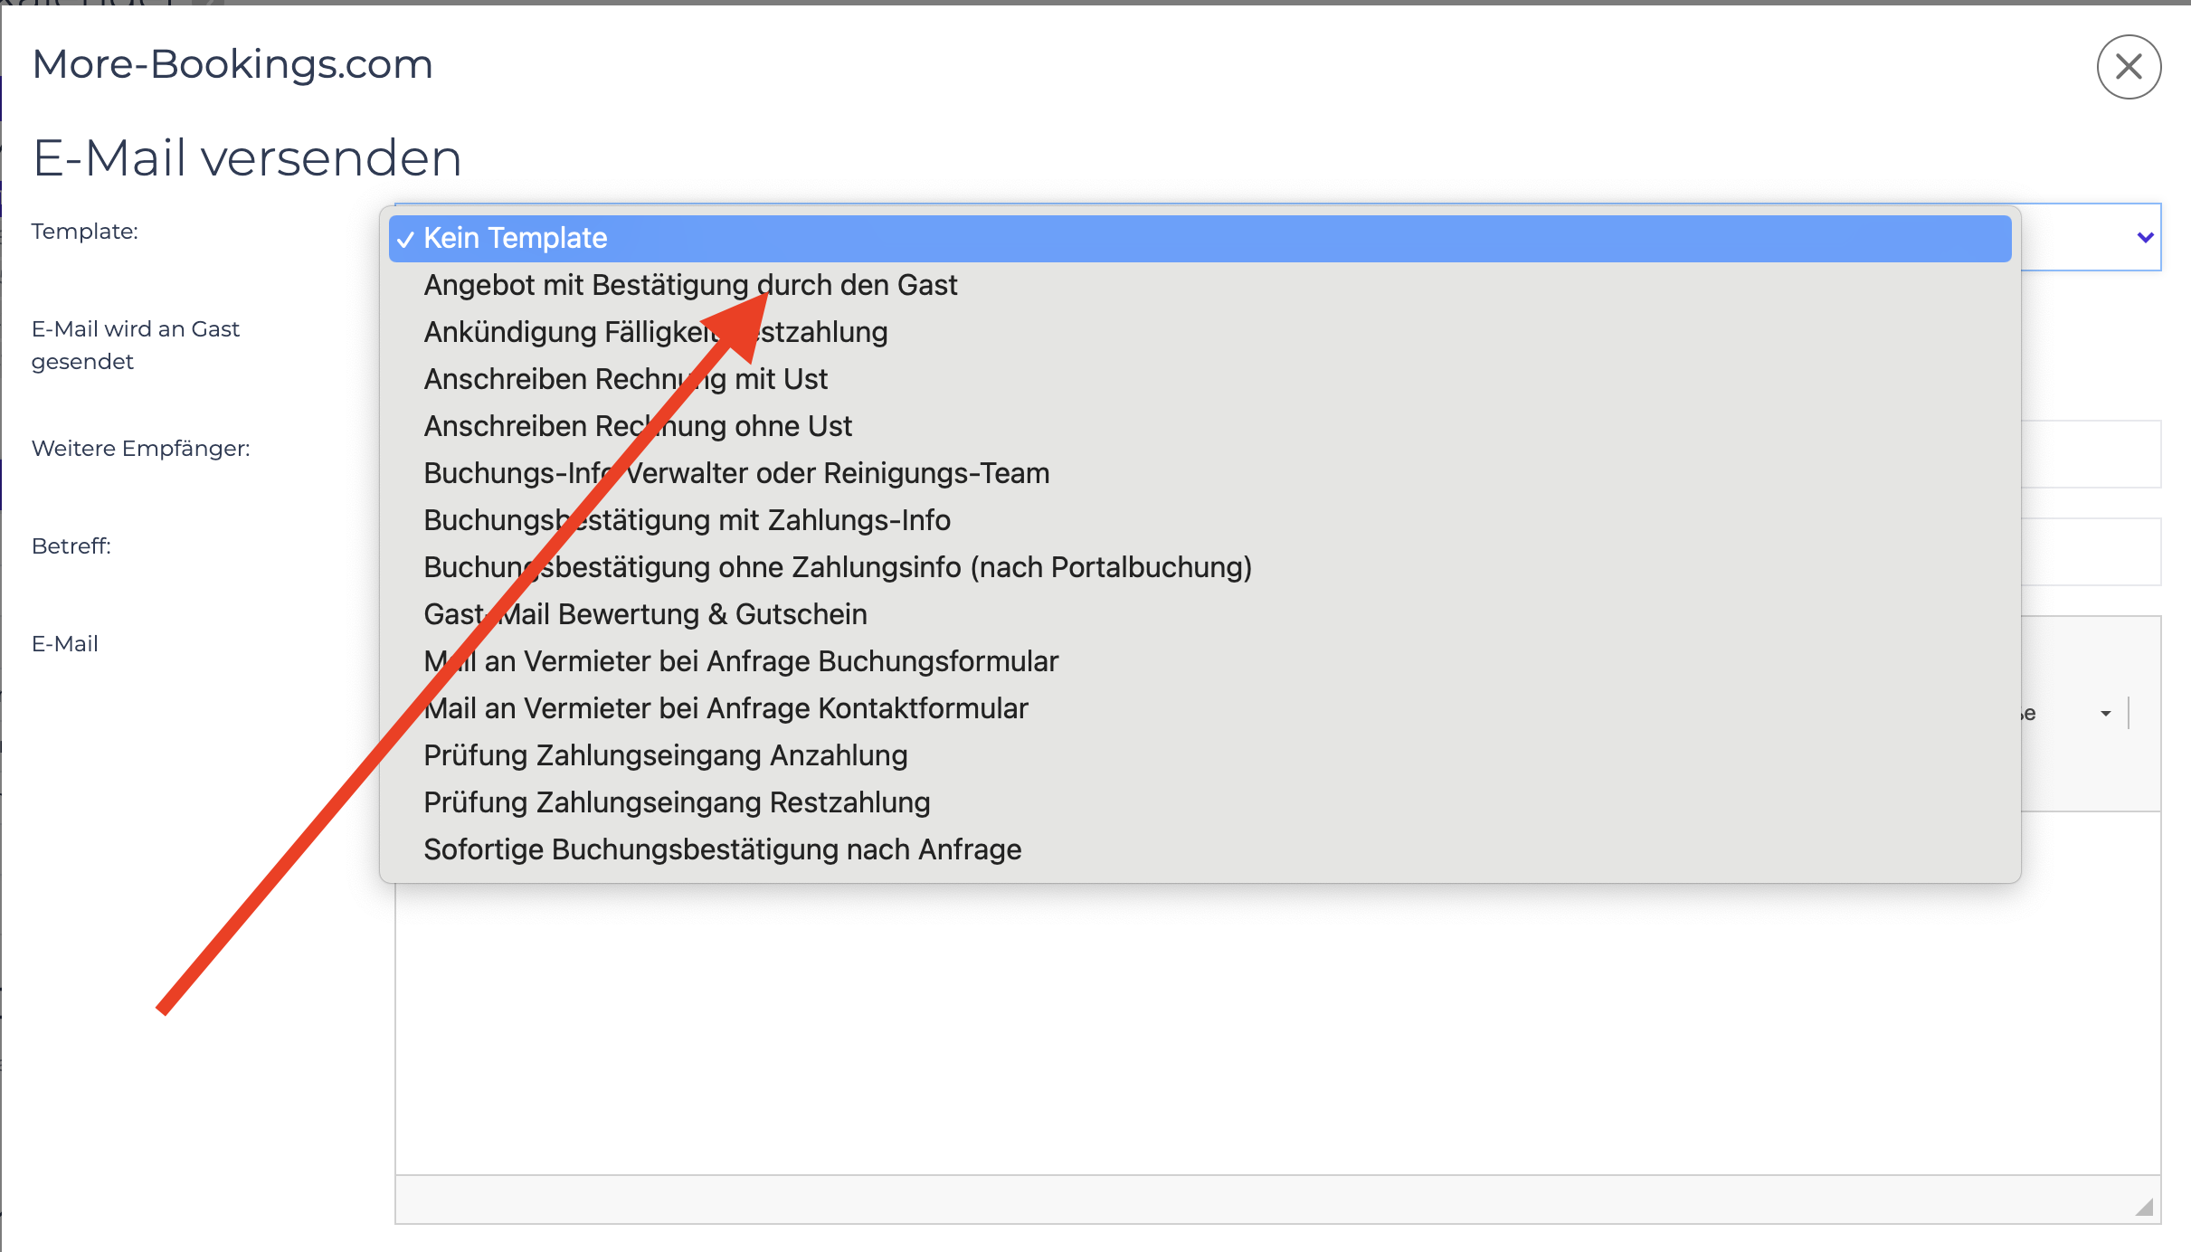Choose 'Buchungsbestätigung ohne Zahlungsinfo (nach Portalbuchung)'
Screen dimensions: 2191x1252
[x=1200, y=567]
